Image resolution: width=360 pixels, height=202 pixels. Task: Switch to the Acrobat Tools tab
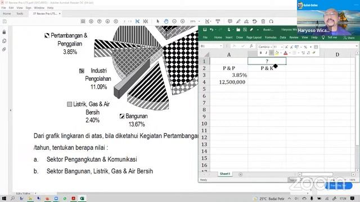[x=20, y=13]
